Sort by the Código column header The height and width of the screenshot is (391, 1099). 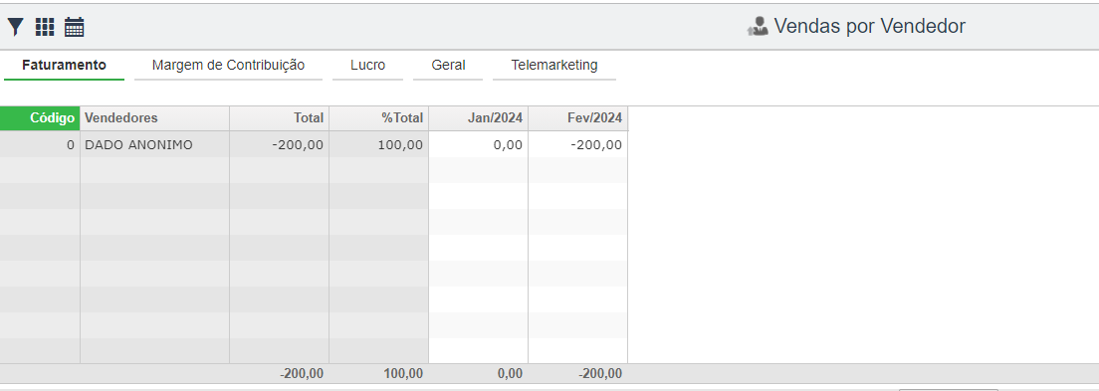[40, 117]
